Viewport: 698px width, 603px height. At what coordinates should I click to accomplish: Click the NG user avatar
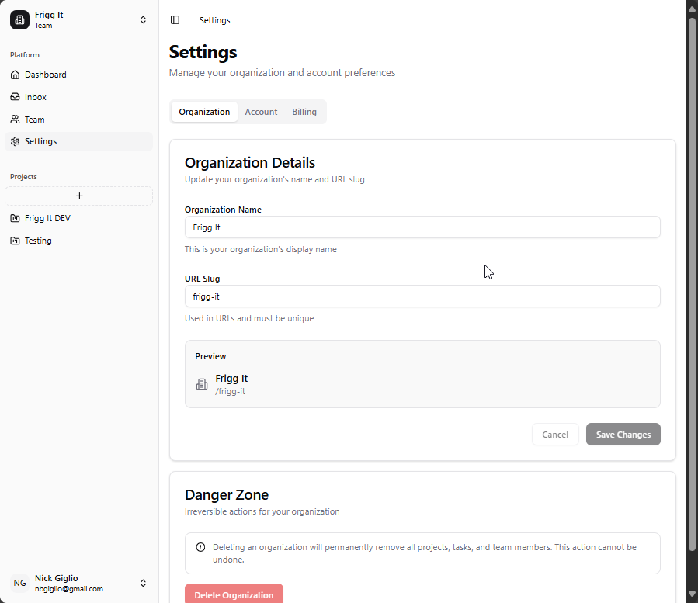(19, 583)
